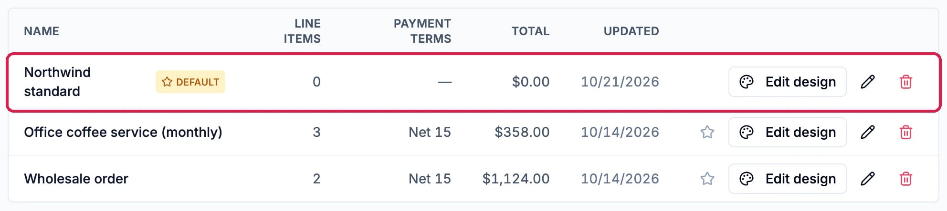Open Edit design for Northwind standard

tap(788, 82)
